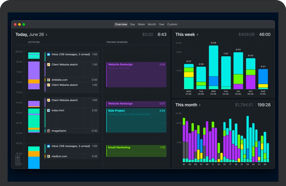286x186 pixels.
Task: Zoom in the timeline with plus button
Action: 18,158
